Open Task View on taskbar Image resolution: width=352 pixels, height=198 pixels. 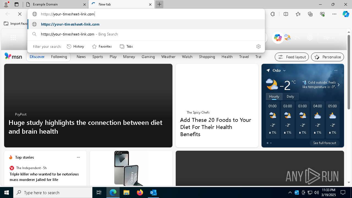pos(99,193)
